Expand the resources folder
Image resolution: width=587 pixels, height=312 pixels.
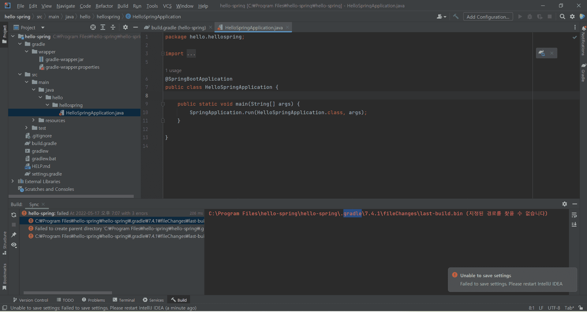point(33,120)
